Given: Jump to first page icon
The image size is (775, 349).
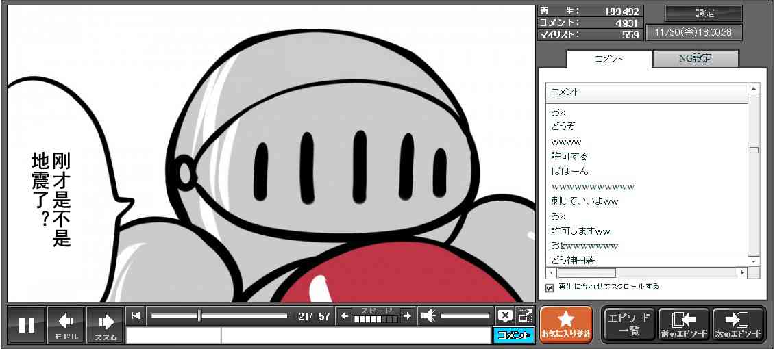Looking at the screenshot, I should click(136, 315).
